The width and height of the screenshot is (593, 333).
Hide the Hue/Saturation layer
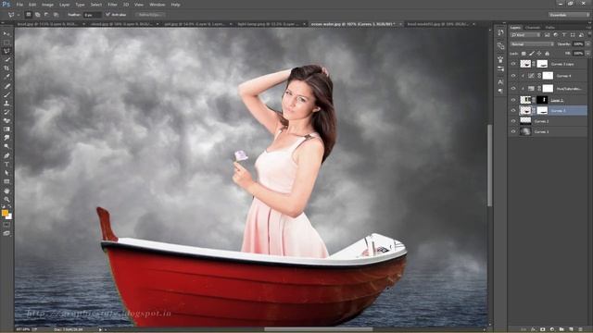(x=513, y=89)
